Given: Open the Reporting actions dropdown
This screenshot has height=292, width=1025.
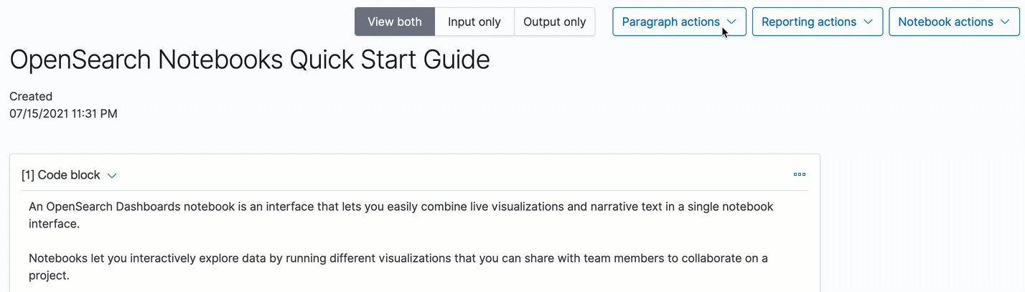Looking at the screenshot, I should coord(809,22).
